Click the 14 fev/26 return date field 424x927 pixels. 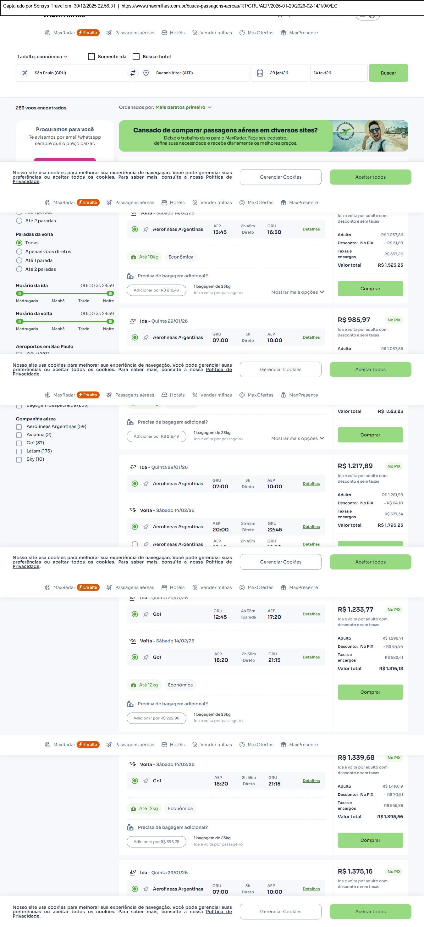[339, 73]
